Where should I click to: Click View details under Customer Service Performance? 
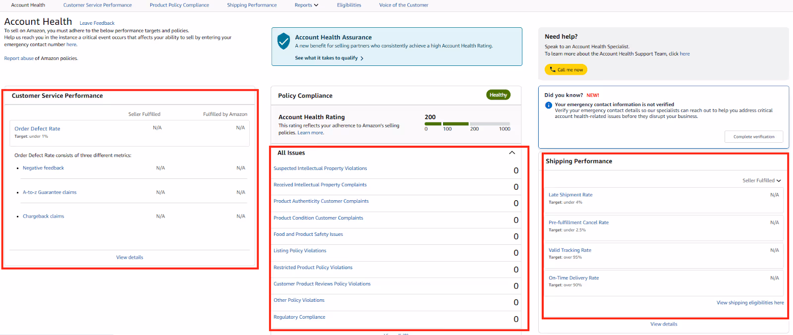point(130,257)
